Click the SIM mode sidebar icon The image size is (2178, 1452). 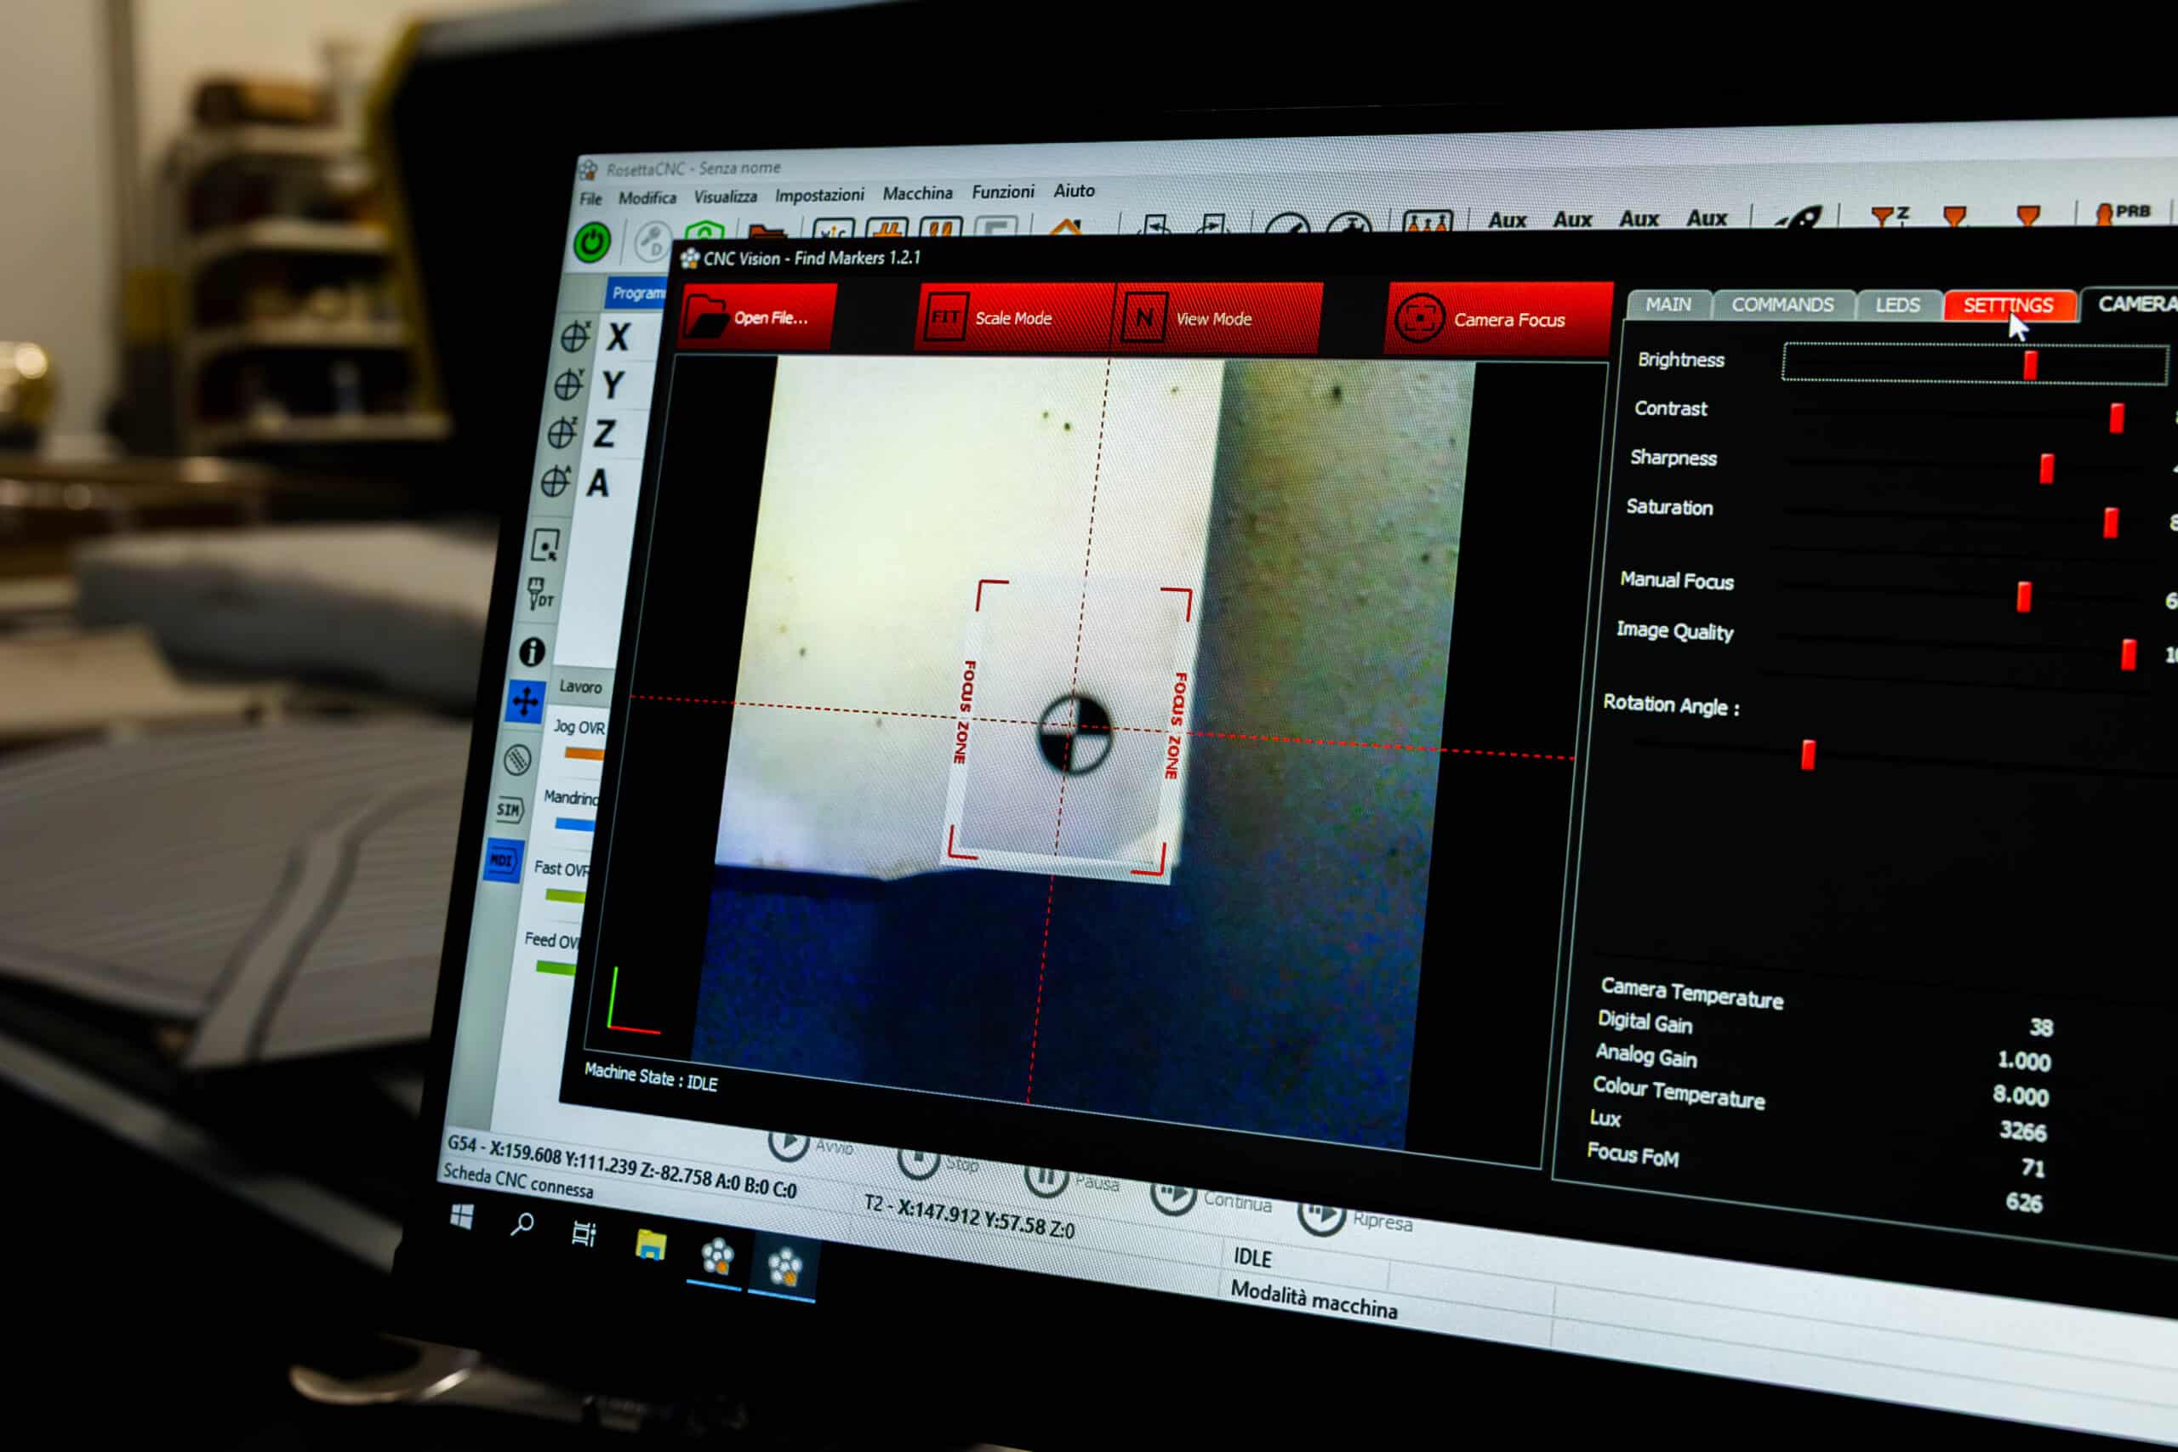click(x=510, y=809)
